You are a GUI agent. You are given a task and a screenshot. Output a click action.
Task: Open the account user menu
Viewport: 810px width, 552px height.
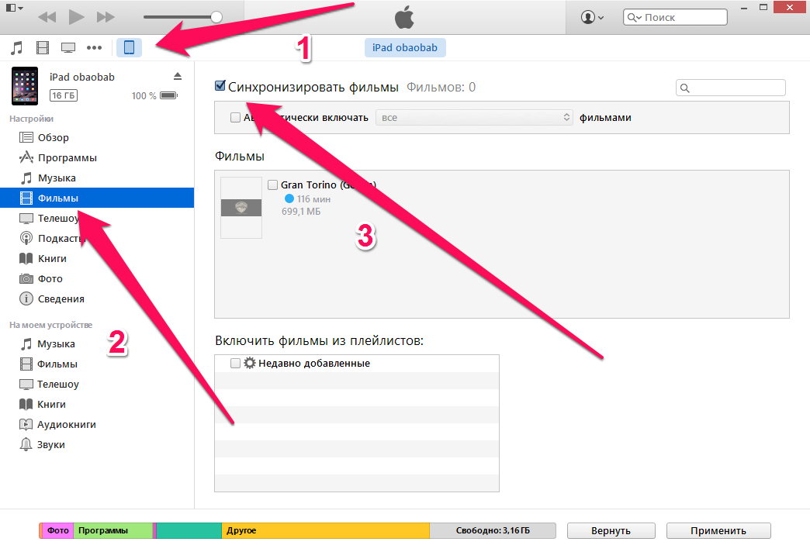click(x=592, y=17)
